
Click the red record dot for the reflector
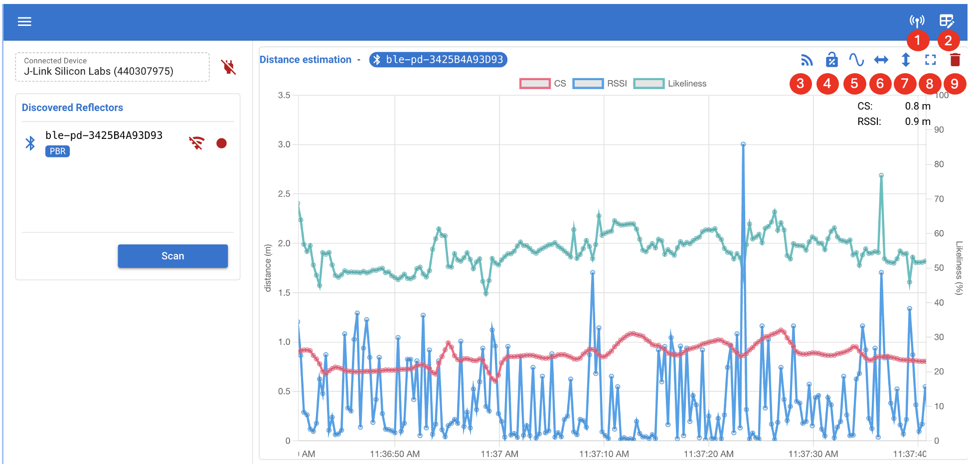click(222, 143)
